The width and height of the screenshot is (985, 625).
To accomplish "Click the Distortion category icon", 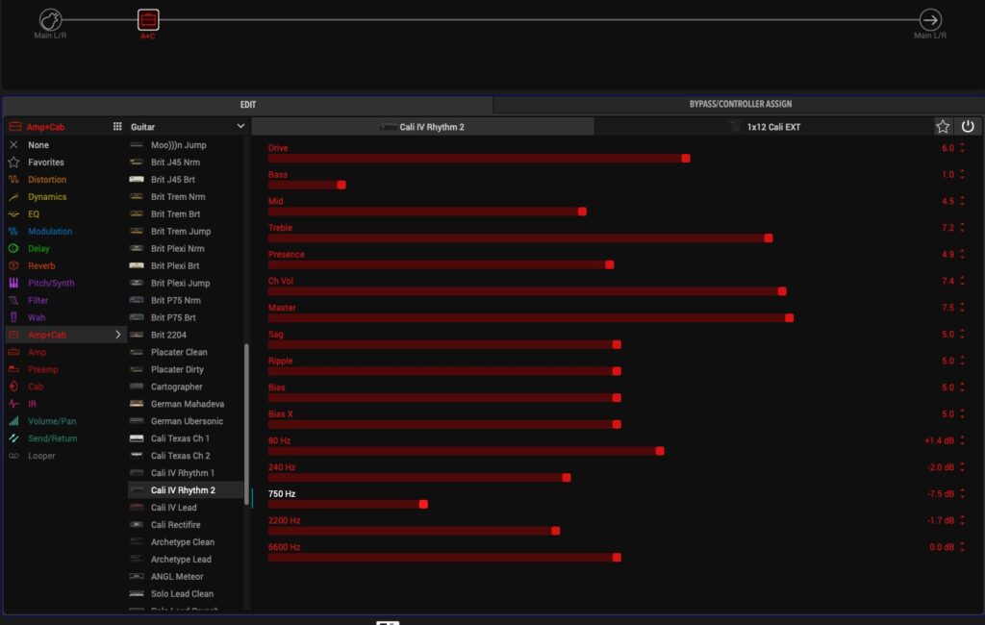I will (13, 180).
